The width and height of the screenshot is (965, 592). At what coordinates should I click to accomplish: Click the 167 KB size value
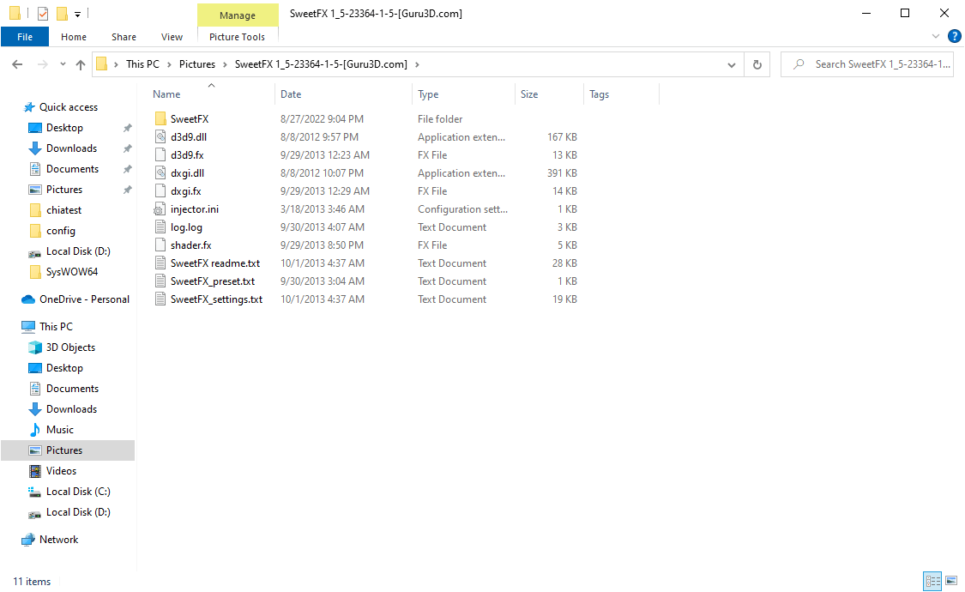pos(562,136)
